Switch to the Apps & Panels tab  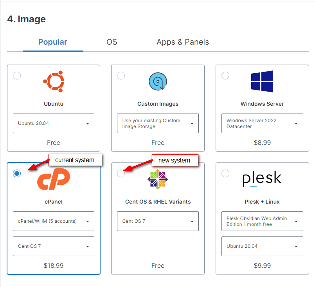[183, 42]
